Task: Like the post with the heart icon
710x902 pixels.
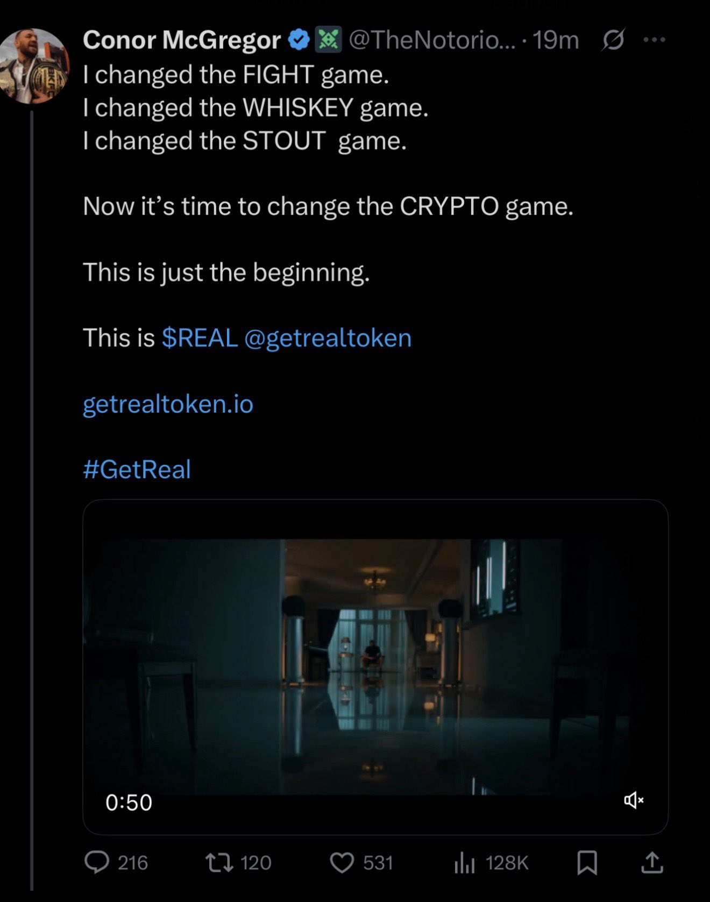Action: coord(342,862)
